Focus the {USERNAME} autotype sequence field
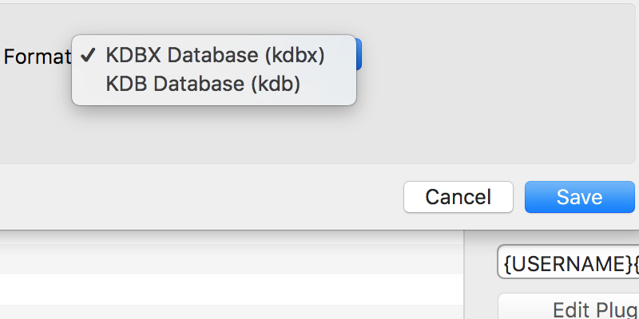Viewport: 639px width, 319px height. (568, 262)
